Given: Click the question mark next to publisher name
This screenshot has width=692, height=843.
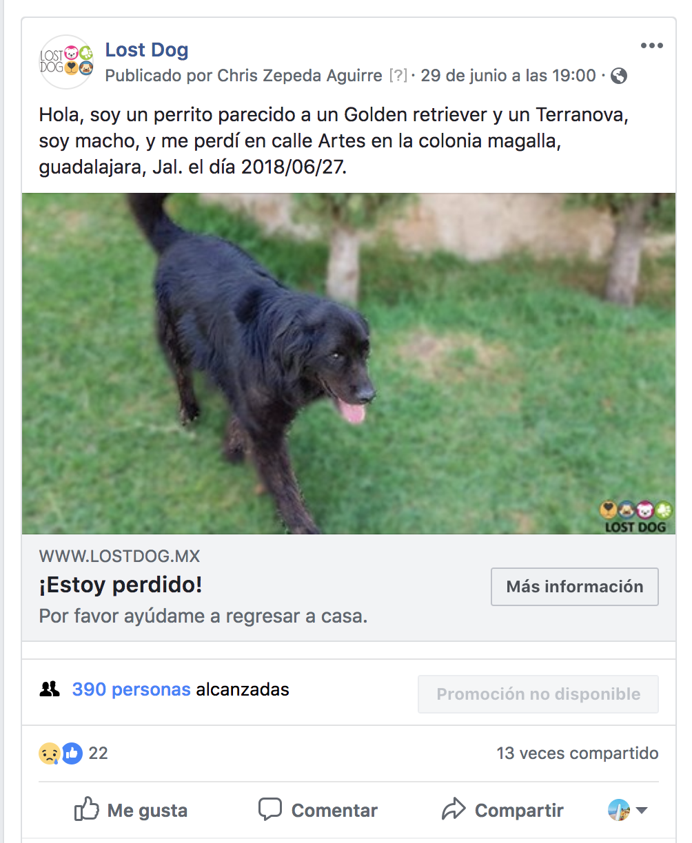Looking at the screenshot, I should (x=398, y=76).
